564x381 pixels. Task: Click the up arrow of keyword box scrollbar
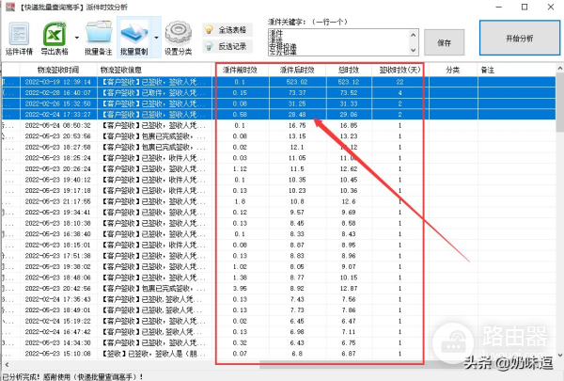(413, 35)
